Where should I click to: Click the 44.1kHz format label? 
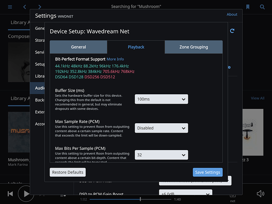point(62,66)
